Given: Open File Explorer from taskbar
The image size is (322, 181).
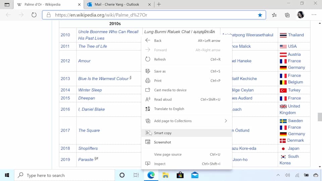Looking at the screenshot, I should (x=165, y=175).
